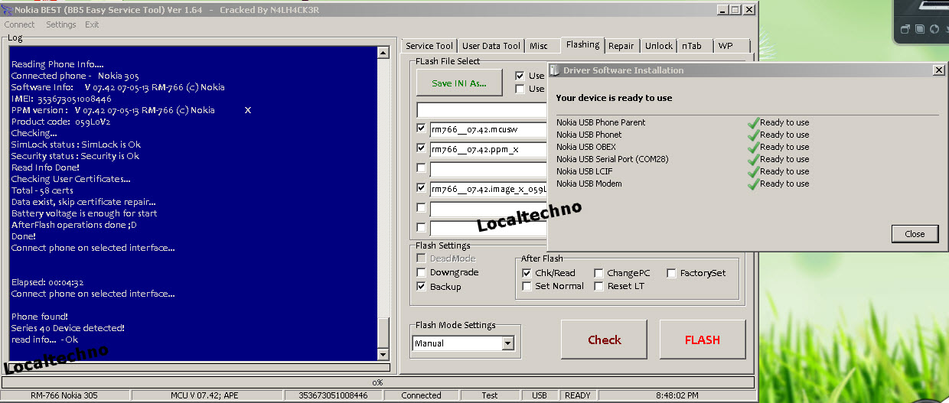949x403 pixels.
Task: Click status bar IMEI "353673051008446"
Action: point(333,395)
